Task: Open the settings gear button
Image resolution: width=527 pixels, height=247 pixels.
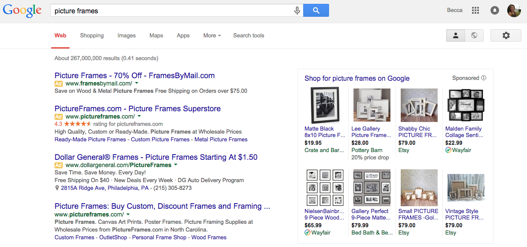Action: click(506, 36)
